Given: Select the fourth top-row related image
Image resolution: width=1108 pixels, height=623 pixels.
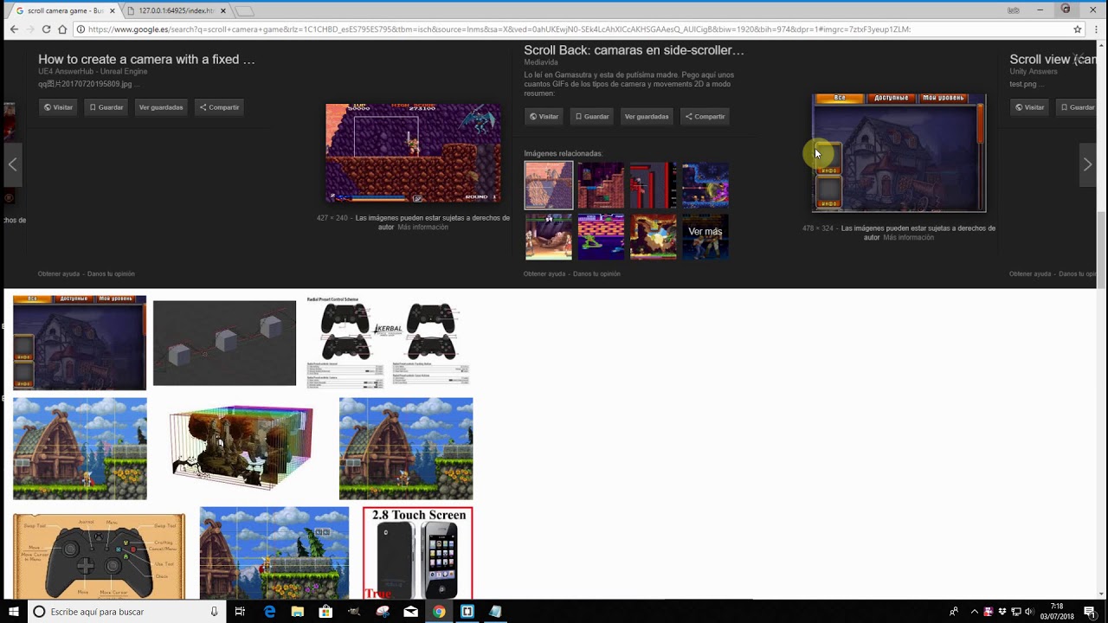Looking at the screenshot, I should click(x=705, y=185).
